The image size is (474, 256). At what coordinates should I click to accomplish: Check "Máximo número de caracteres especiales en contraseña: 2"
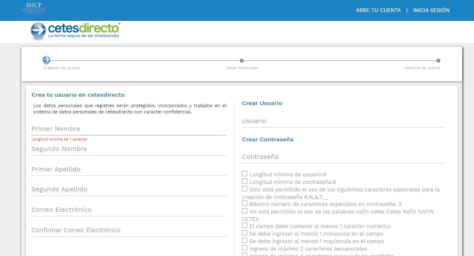click(x=244, y=203)
